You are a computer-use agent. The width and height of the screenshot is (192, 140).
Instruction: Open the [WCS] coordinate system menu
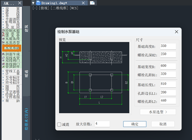coord(74,8)
